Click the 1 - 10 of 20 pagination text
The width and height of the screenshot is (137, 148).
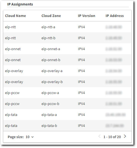click(112, 137)
